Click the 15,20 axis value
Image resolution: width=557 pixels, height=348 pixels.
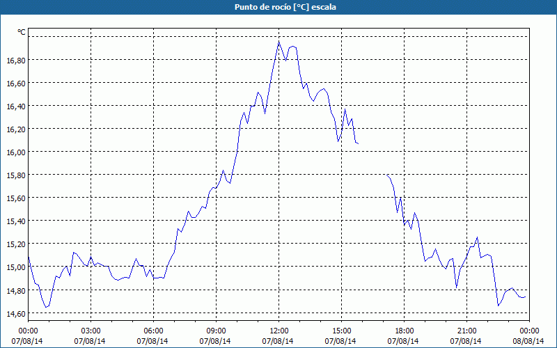(x=16, y=244)
